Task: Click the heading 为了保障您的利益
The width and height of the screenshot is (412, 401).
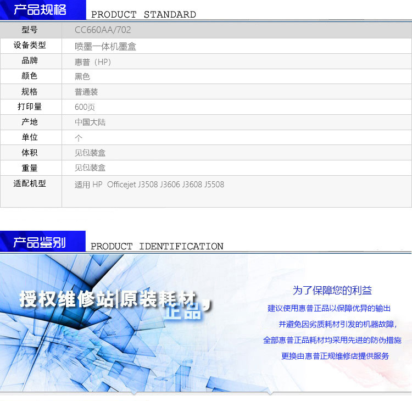Action: (332, 291)
